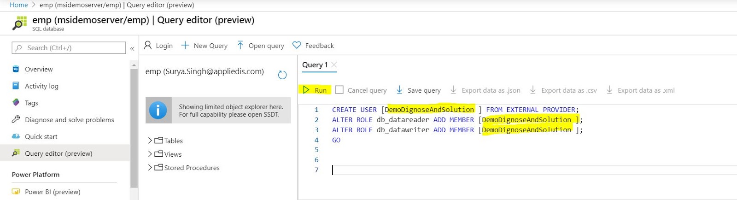Click the emp Query editor breadcrumb
Screen dimensions: 737x200
tap(117, 5)
